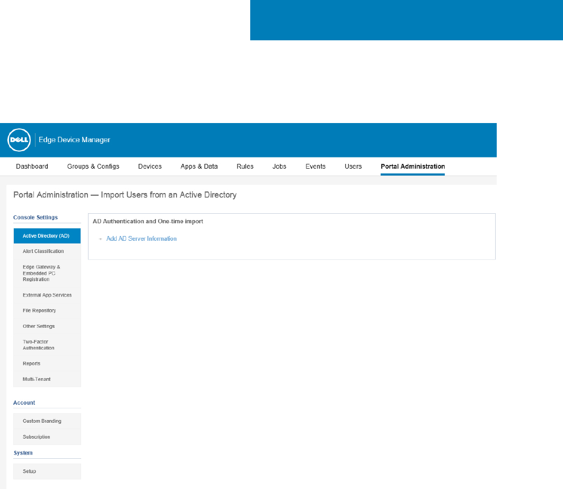Select the Portal Administration tab

tap(412, 167)
